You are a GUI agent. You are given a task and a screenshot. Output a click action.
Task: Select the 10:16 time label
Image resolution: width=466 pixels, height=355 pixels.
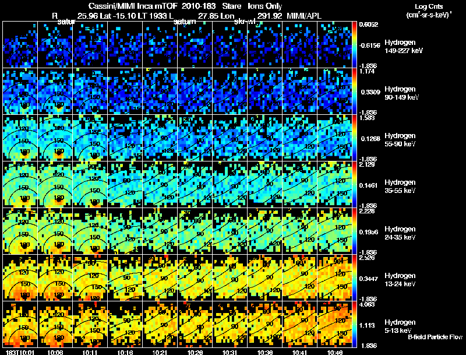(x=125, y=353)
